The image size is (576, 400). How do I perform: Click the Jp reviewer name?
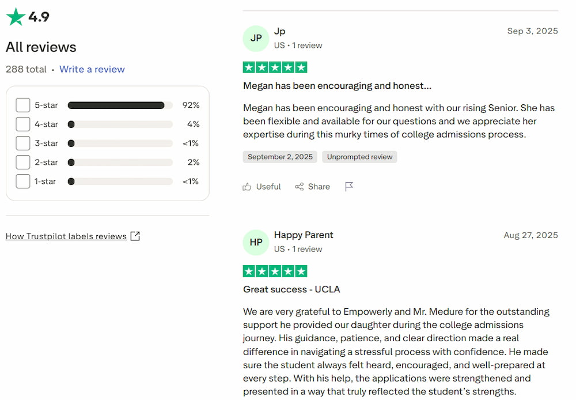[x=280, y=32]
